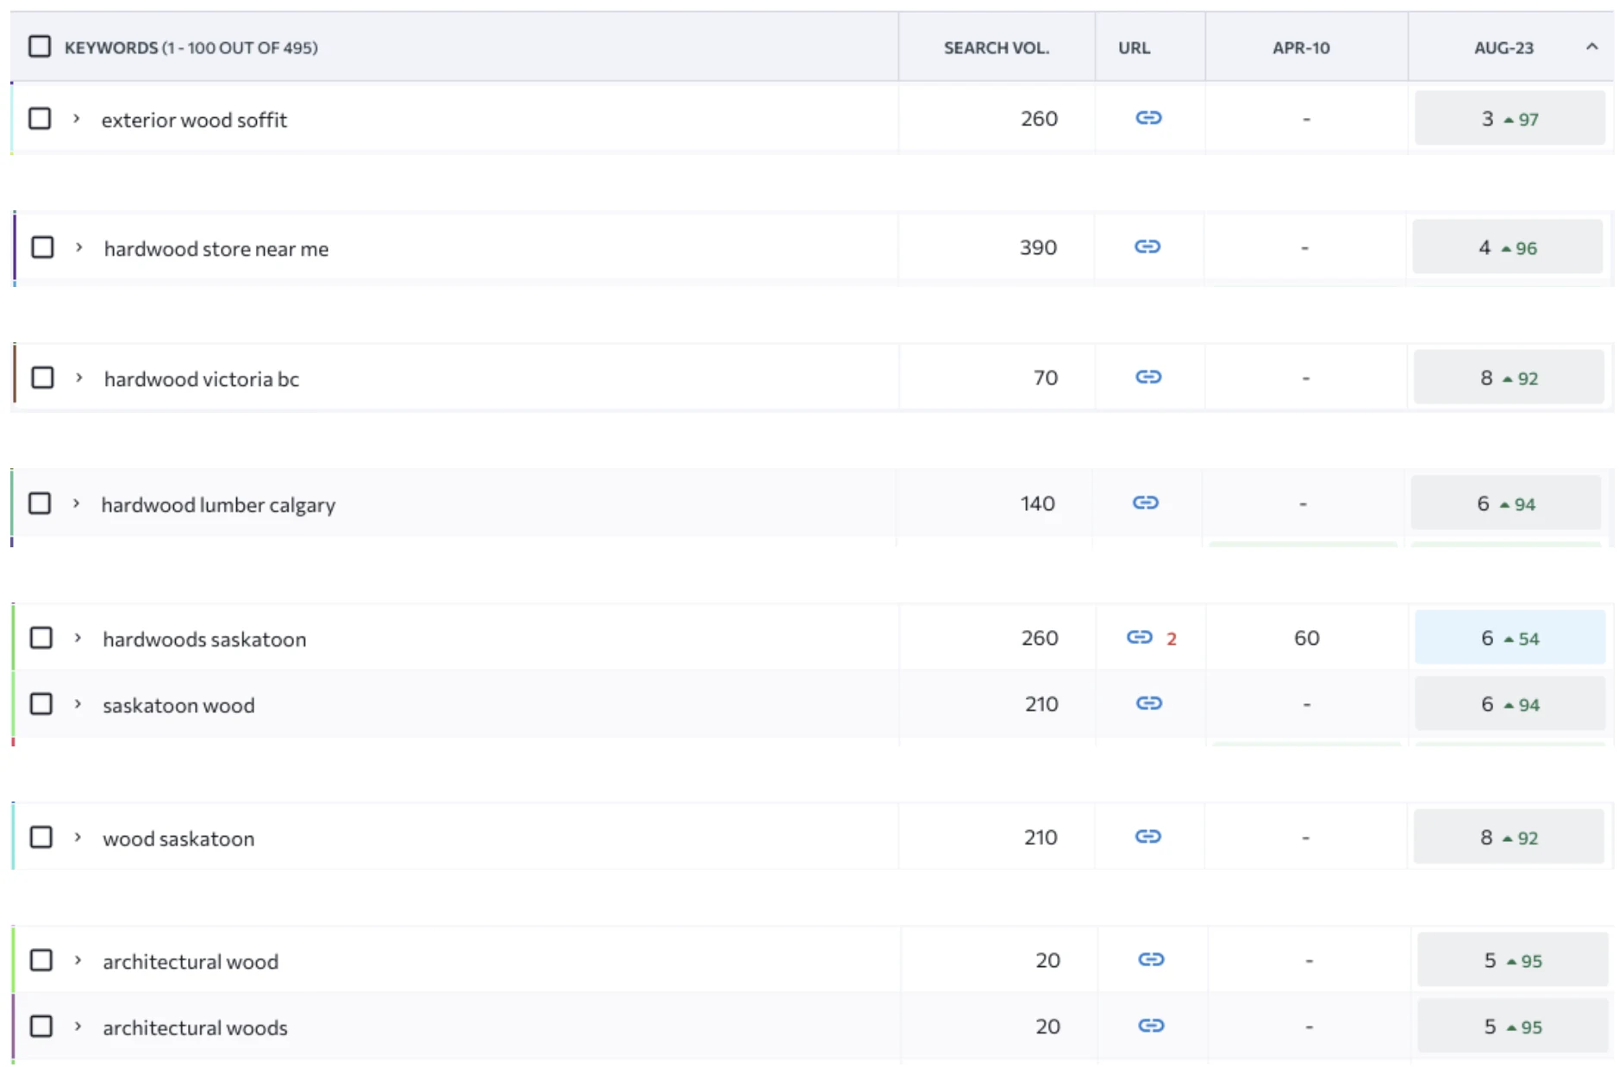Expand the wood saskatoon row chevron

78,838
